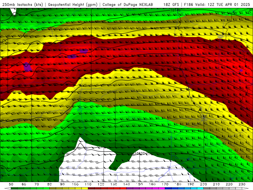Click the '10140' height contour label

point(176,10)
